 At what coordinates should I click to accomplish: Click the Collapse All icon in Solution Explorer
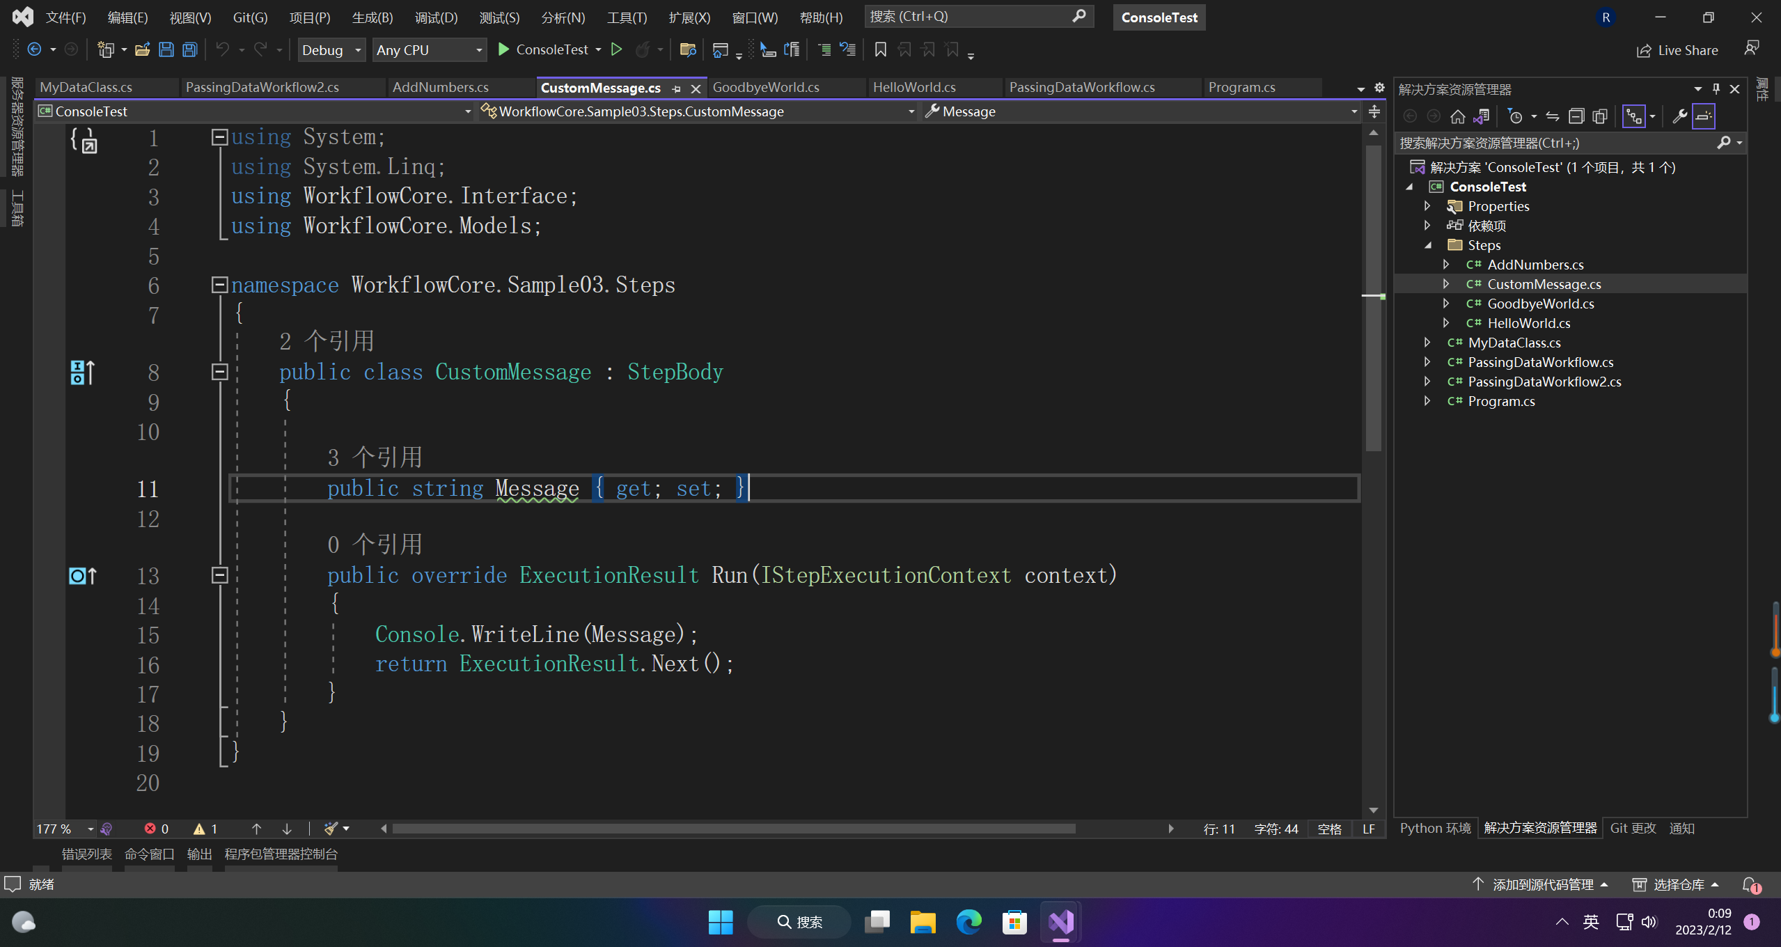(x=1576, y=116)
